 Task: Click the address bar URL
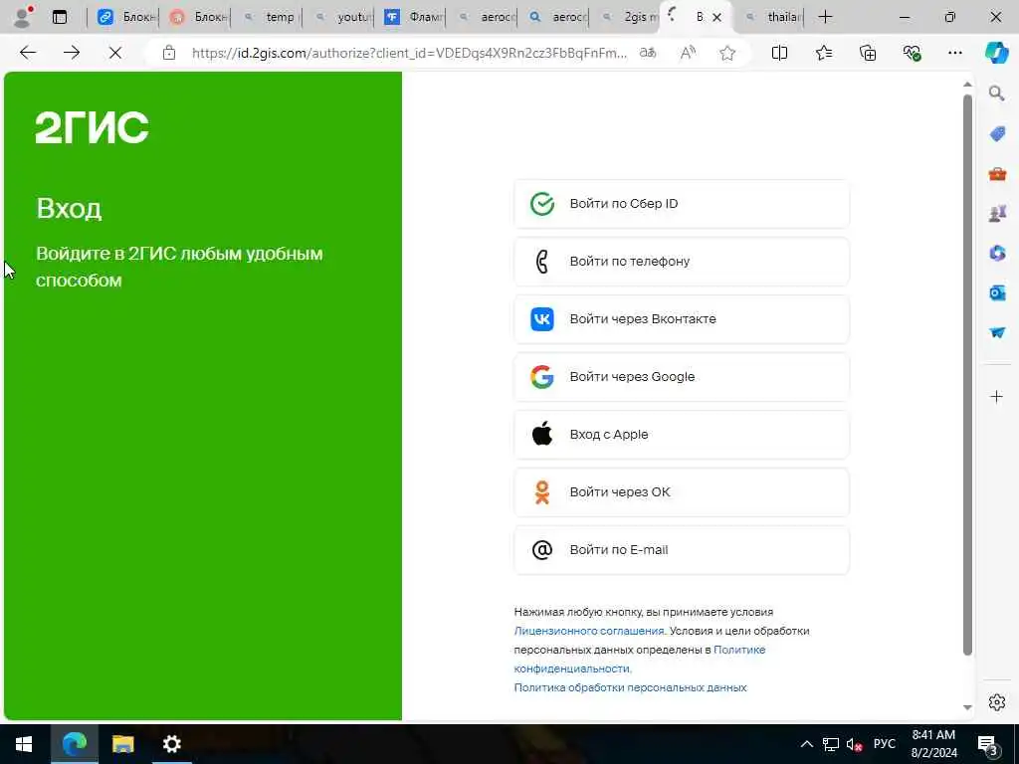pos(409,54)
